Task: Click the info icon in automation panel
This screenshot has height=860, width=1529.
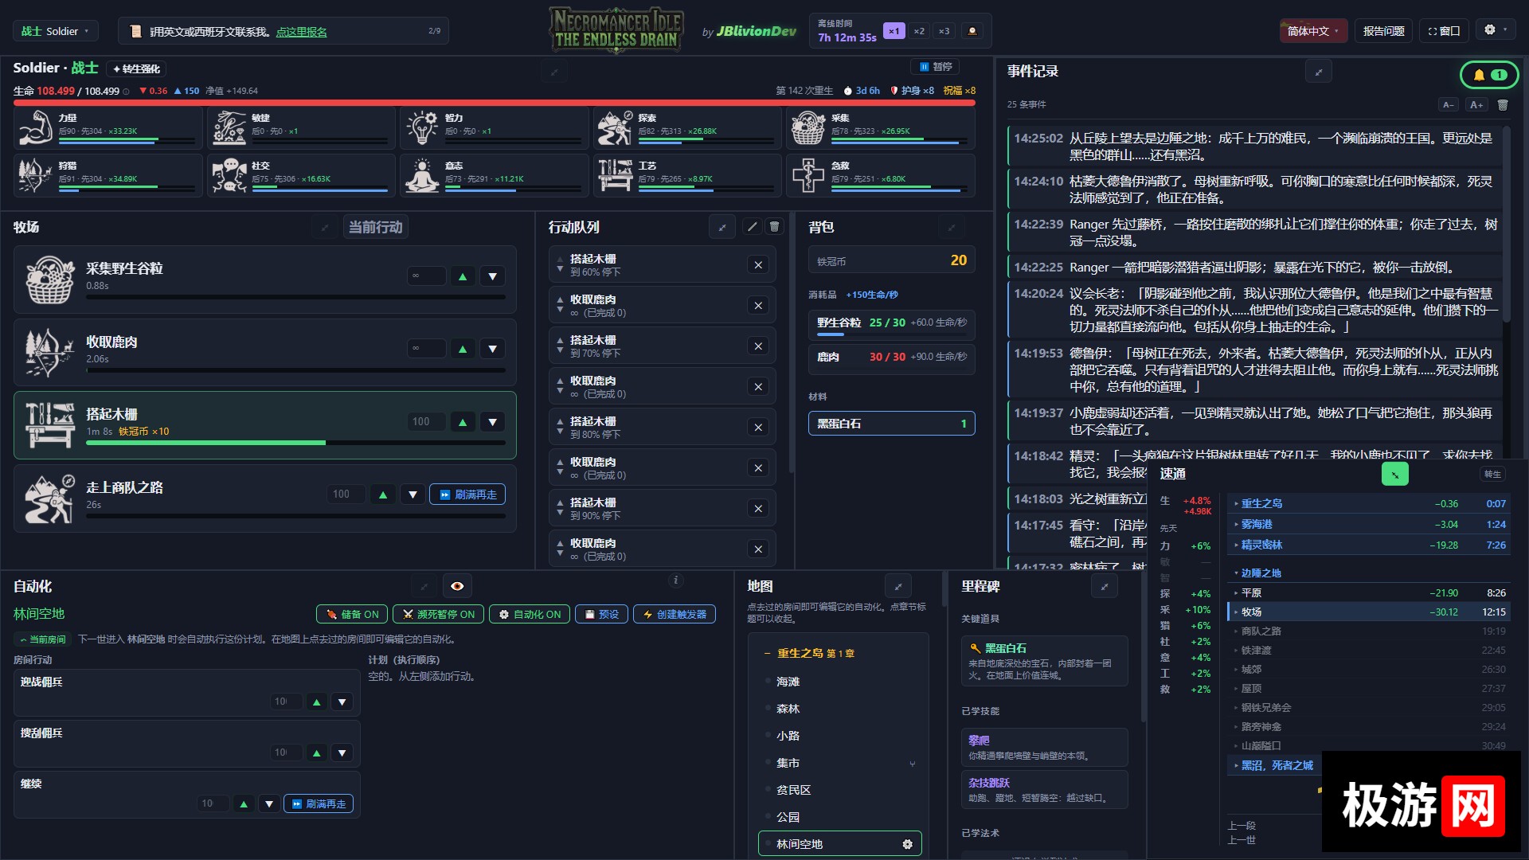Action: click(675, 580)
